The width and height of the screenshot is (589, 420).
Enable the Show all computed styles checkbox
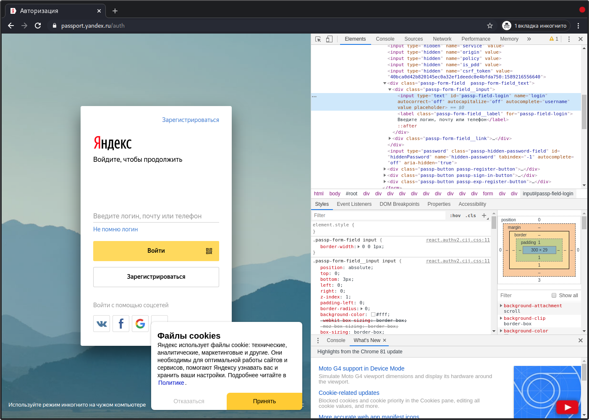click(x=554, y=296)
